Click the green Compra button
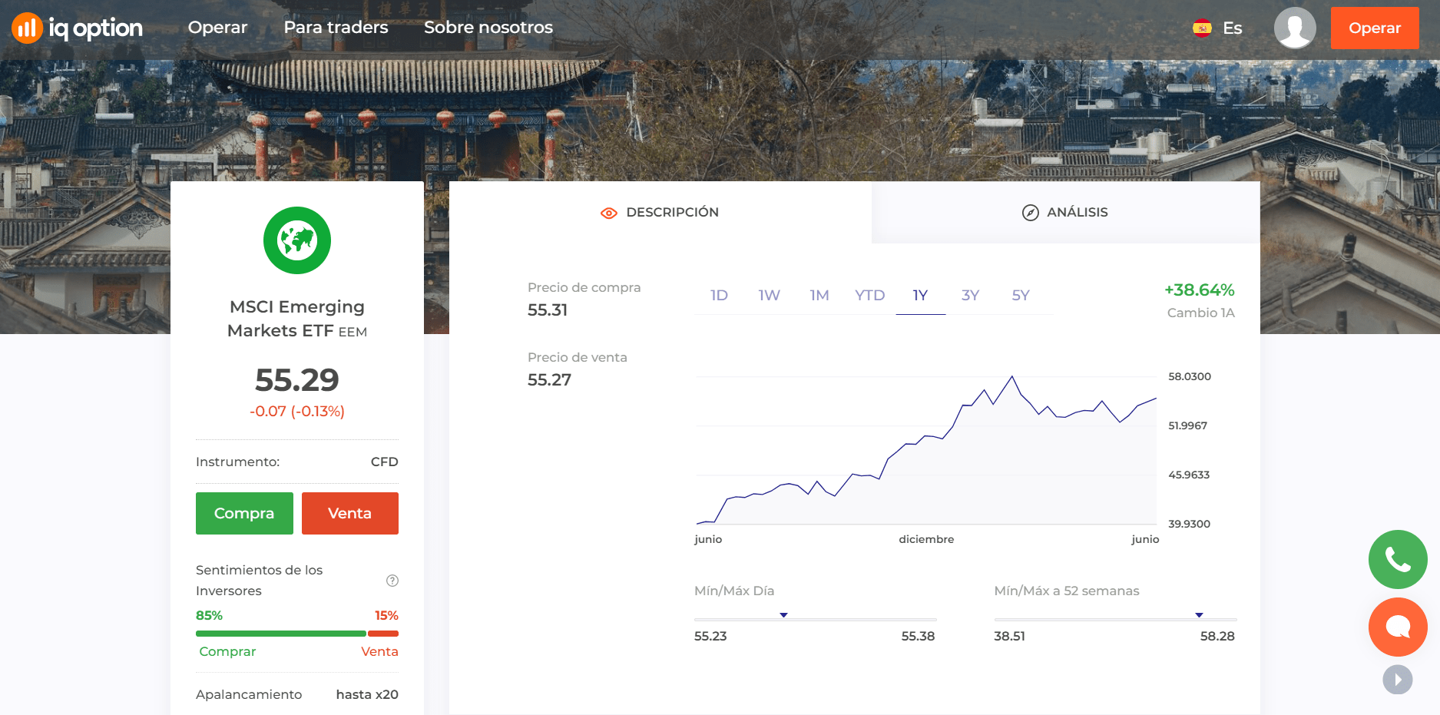Screen dimensions: 1440x715 point(244,513)
